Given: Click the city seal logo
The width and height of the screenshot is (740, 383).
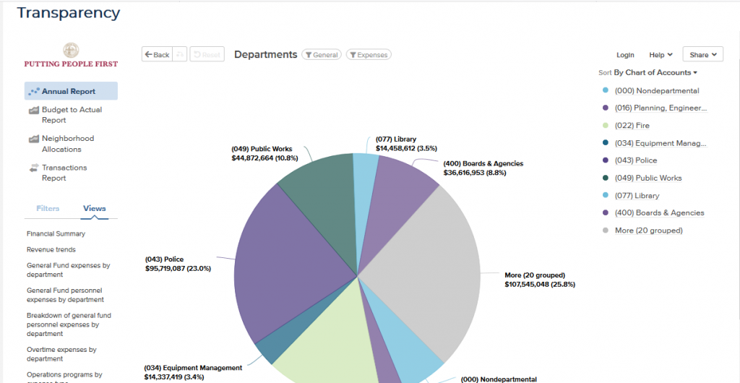Looking at the screenshot, I should point(71,51).
